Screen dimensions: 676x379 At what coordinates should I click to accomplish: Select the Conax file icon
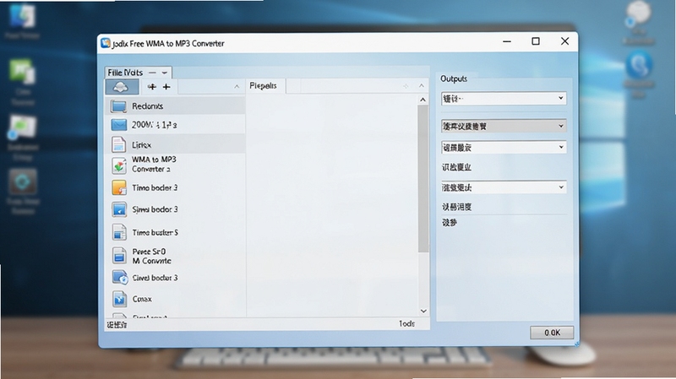pos(119,299)
